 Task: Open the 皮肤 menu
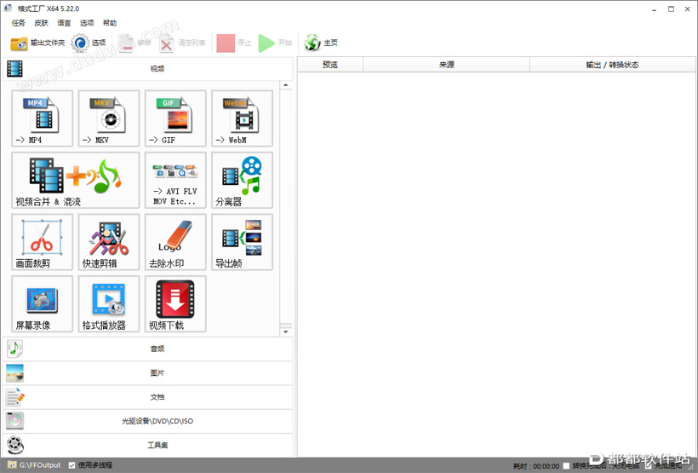pyautogui.click(x=41, y=23)
